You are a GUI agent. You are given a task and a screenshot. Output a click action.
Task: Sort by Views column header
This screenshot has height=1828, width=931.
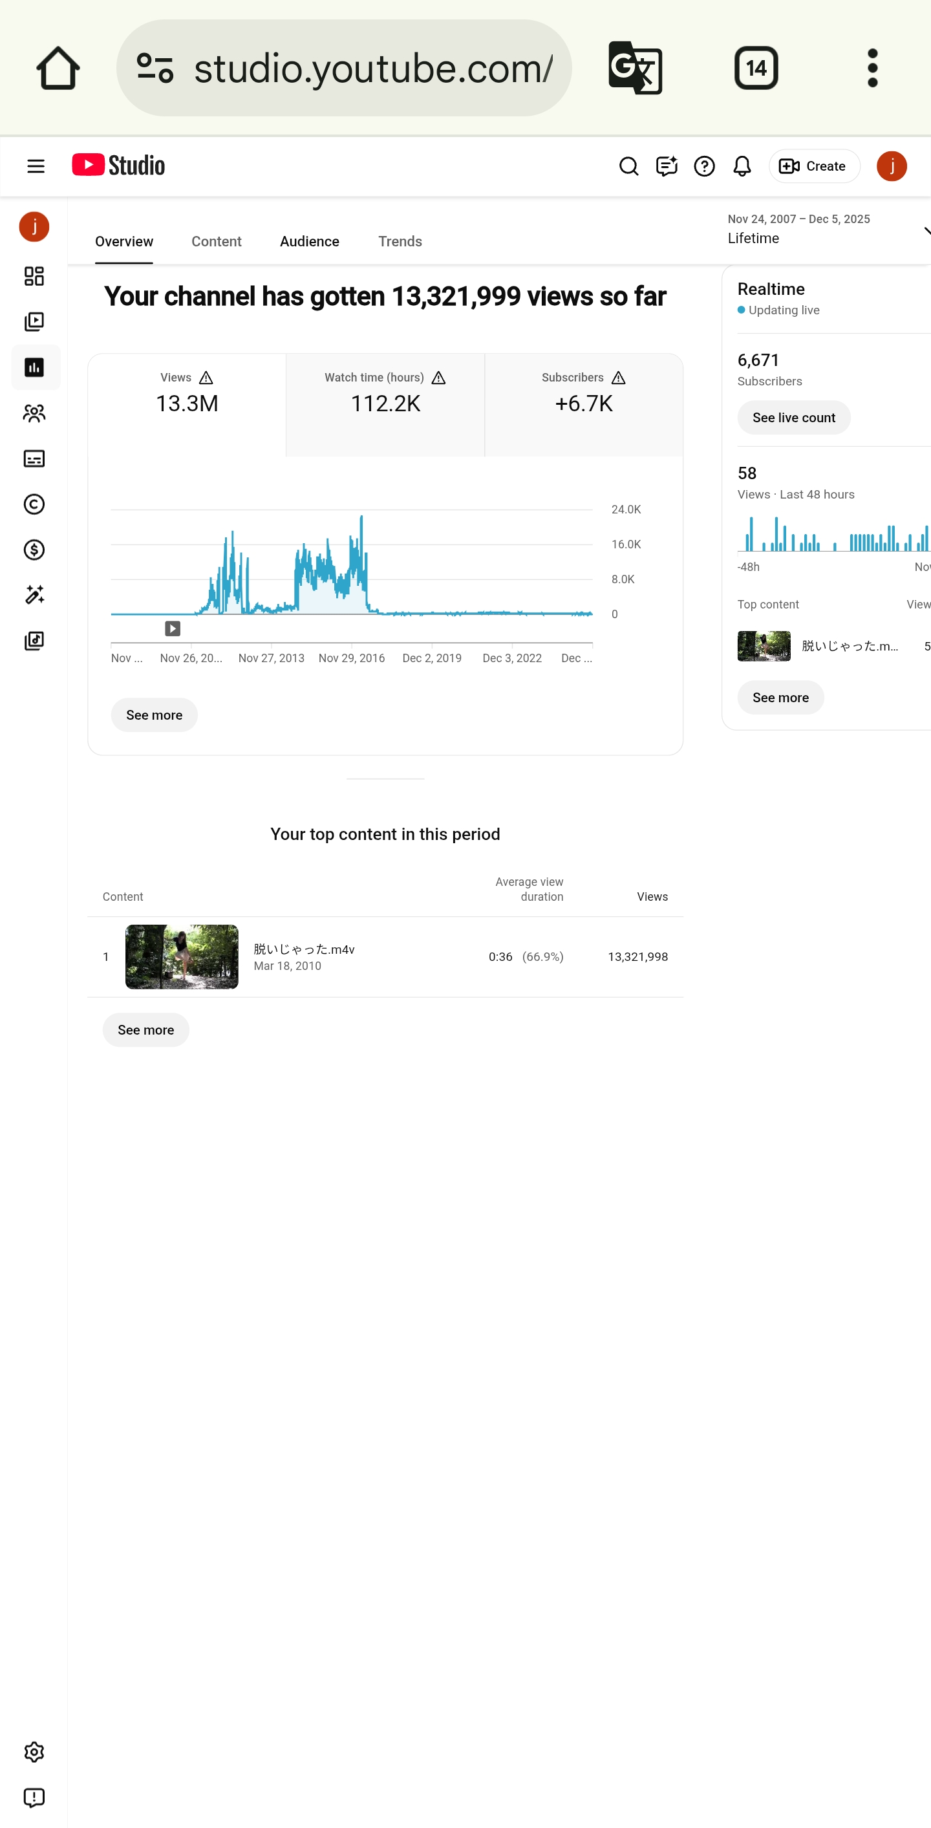[x=652, y=896]
